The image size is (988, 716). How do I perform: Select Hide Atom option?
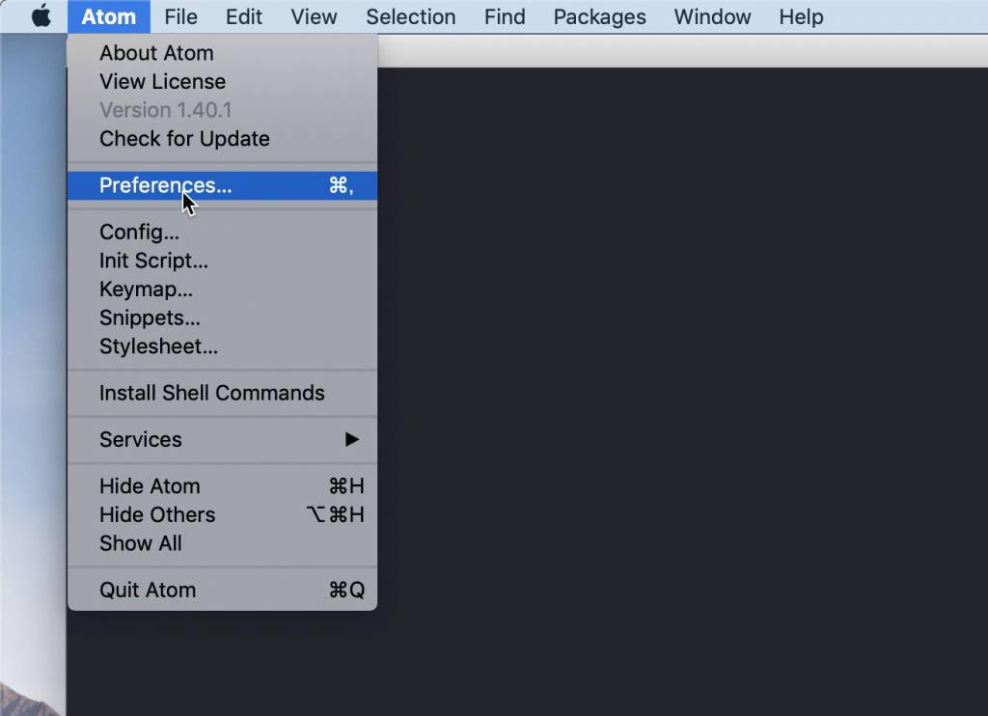coord(150,486)
